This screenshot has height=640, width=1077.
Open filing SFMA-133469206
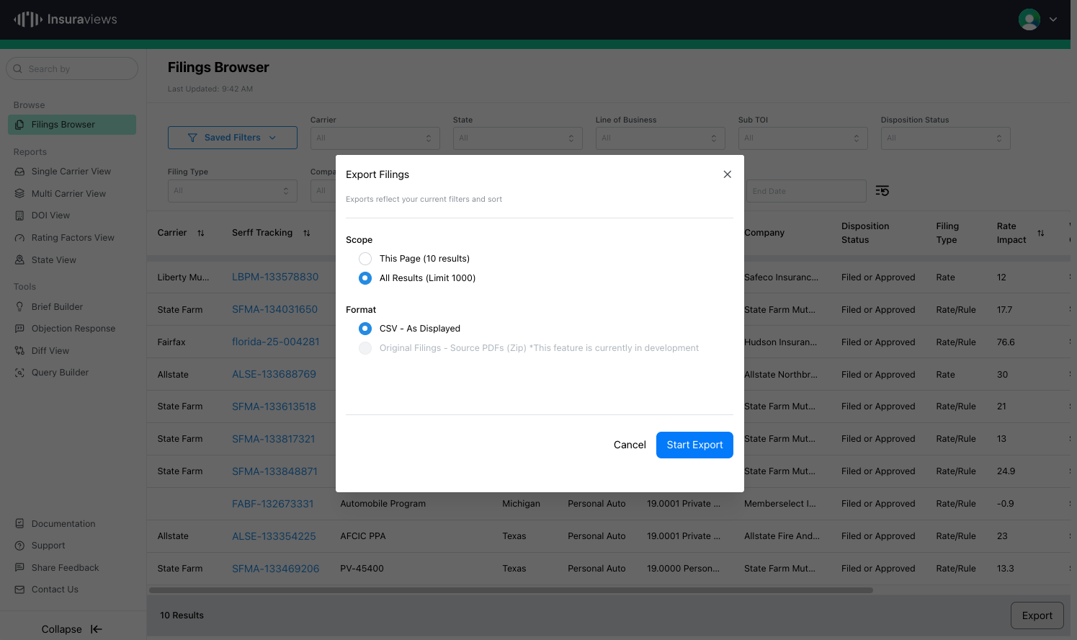click(275, 569)
